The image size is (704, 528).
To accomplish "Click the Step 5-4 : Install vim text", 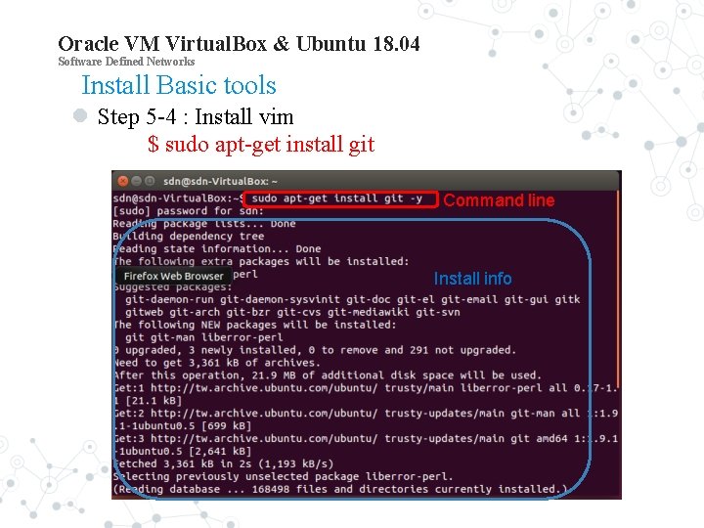I will (196, 116).
